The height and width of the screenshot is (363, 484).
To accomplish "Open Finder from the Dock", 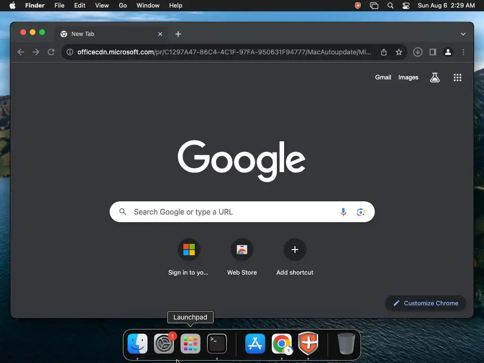I will [138, 344].
